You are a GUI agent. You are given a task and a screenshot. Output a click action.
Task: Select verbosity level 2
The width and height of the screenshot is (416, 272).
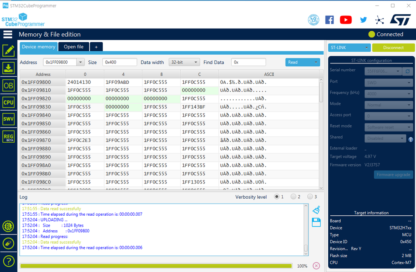pyautogui.click(x=293, y=197)
